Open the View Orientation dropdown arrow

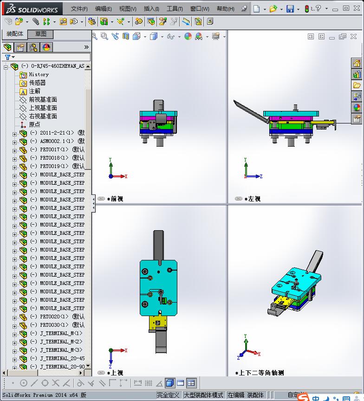pyautogui.click(x=145, y=37)
